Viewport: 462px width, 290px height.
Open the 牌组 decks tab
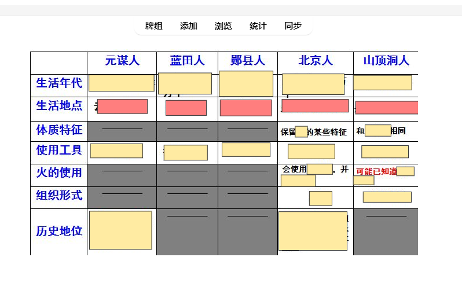tap(154, 26)
